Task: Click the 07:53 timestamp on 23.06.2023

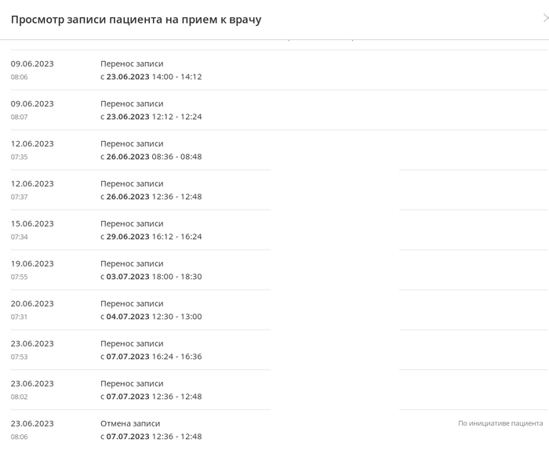Action: coord(20,357)
